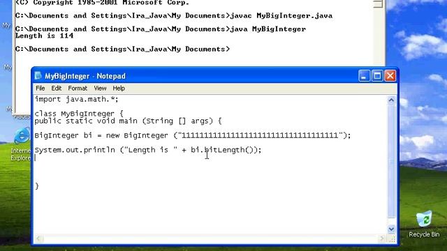Click the "public static void main" line
The height and width of the screenshot is (251, 447).
click(128, 121)
